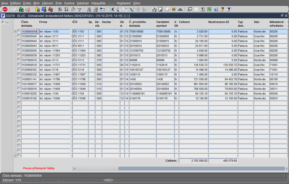Click Stav 'Kontován' for document 1537900018
The height and width of the screenshot is (184, 289).
pyautogui.click(x=261, y=60)
